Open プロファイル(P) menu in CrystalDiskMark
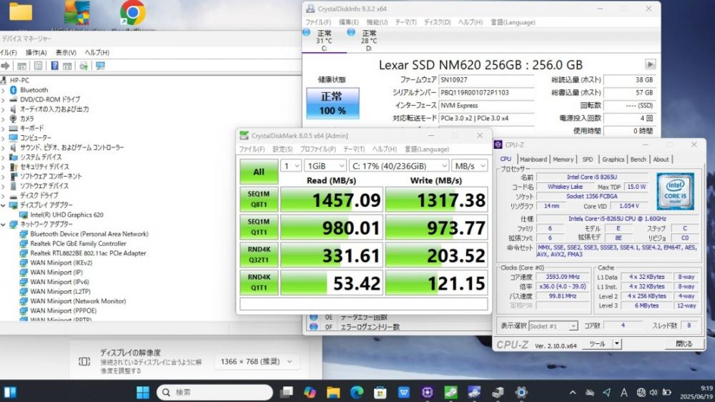Screen dimensions: 715x402 pos(317,149)
